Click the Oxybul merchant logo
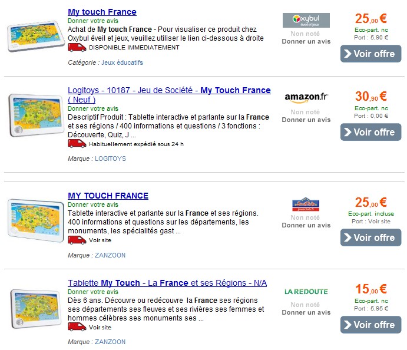 (x=306, y=20)
